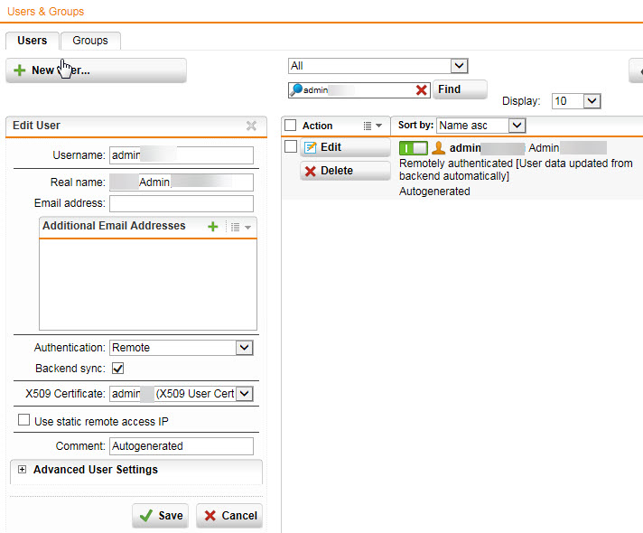Click the New User button

(x=96, y=70)
